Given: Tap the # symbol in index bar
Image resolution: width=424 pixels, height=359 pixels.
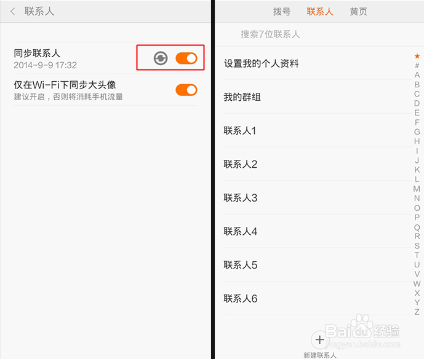Looking at the screenshot, I should pos(417,65).
